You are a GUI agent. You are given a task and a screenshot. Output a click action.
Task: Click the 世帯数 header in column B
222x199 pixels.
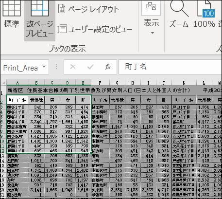36,100
